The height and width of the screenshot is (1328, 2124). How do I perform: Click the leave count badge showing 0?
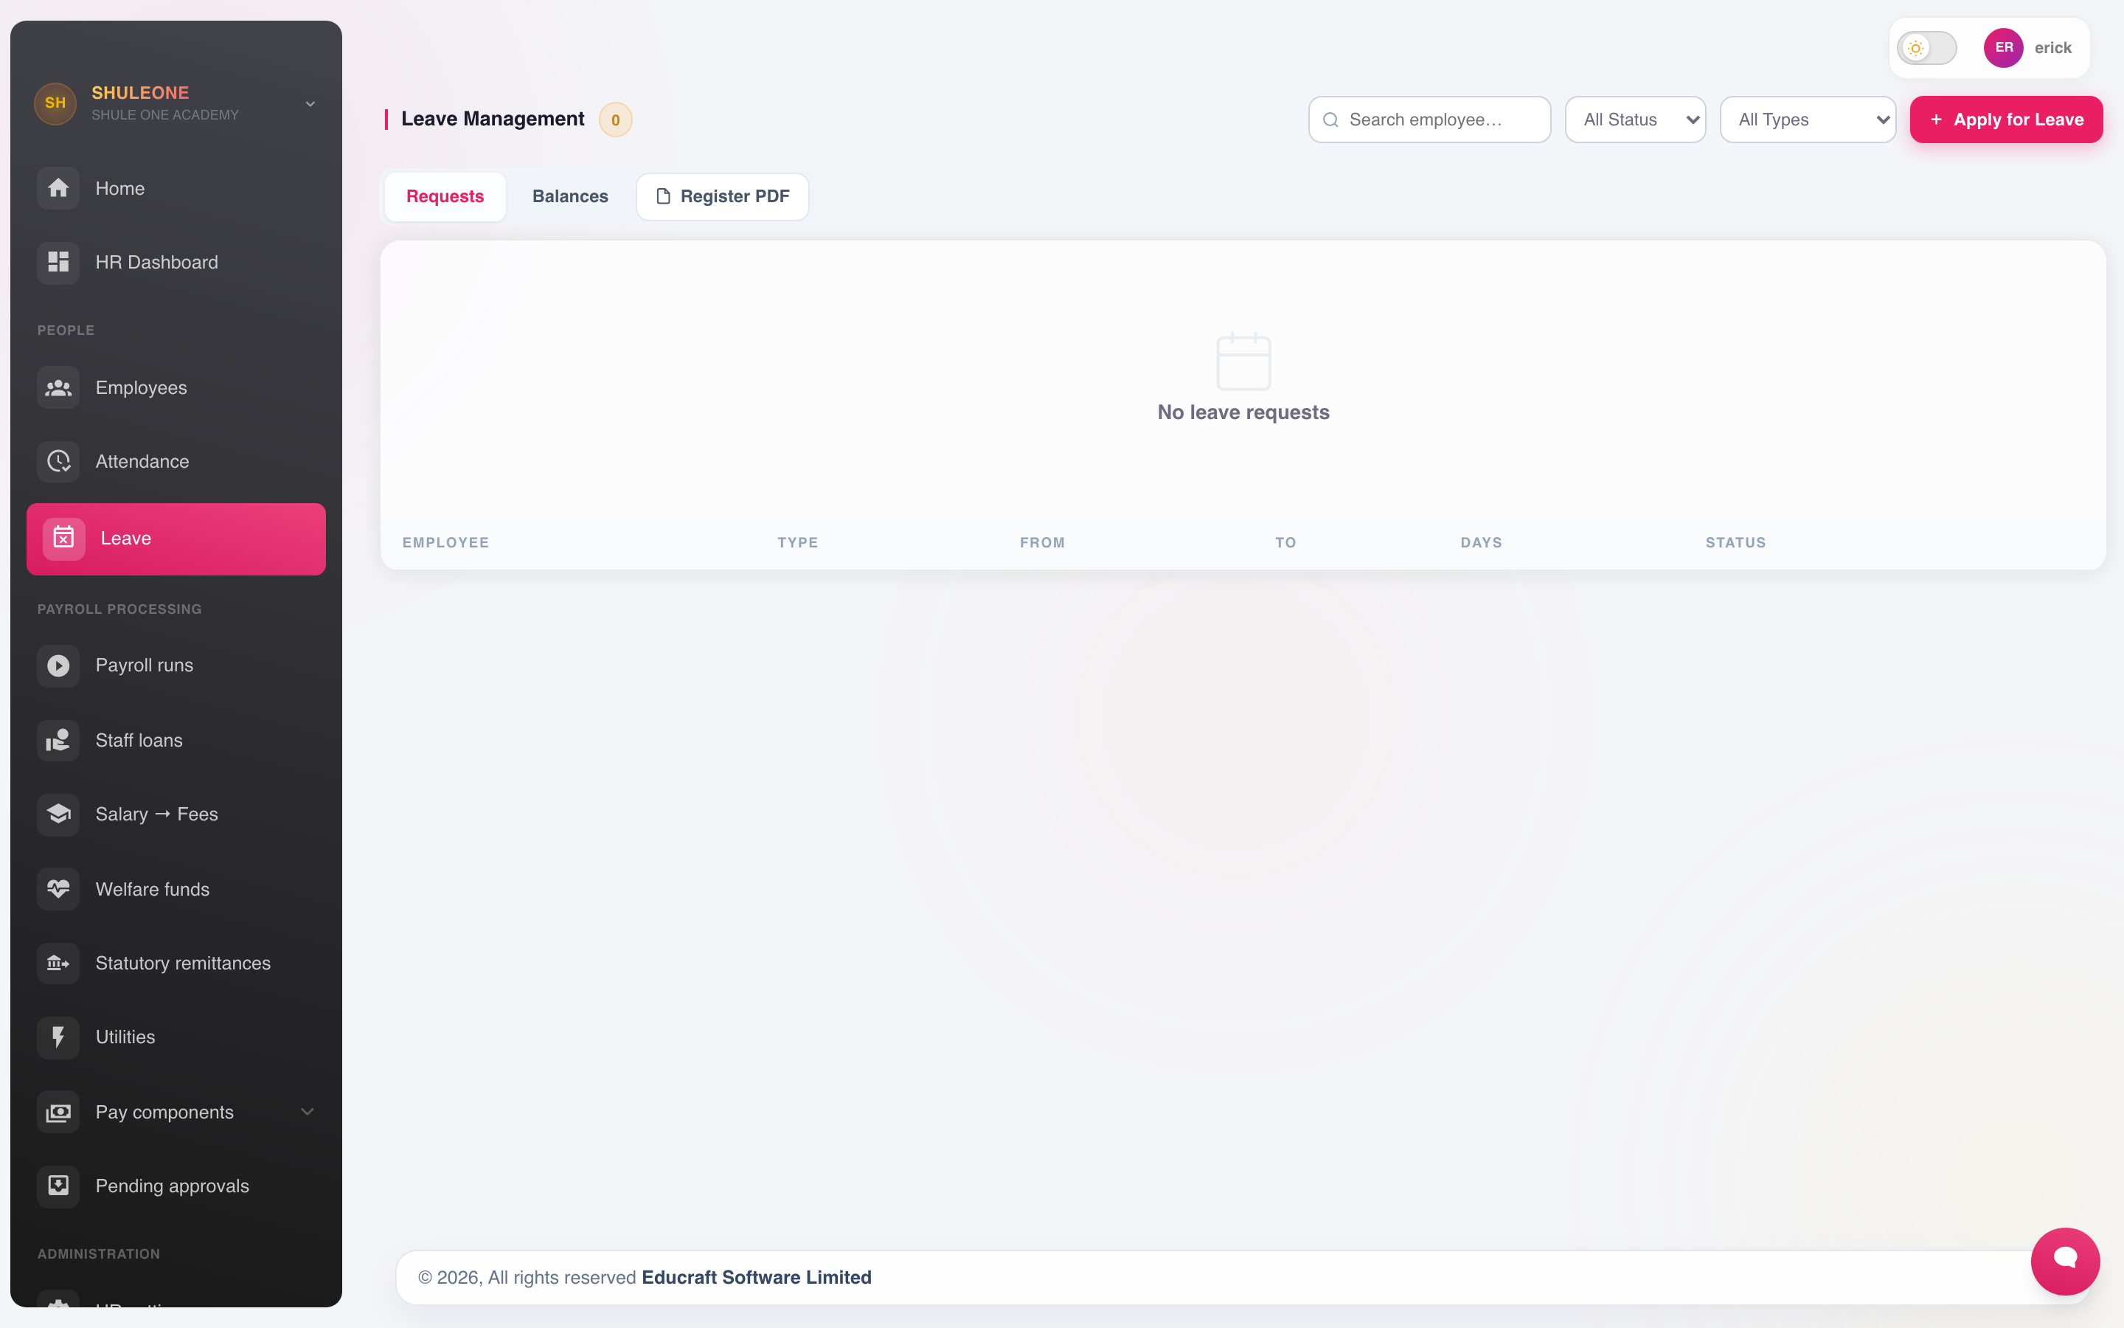coord(615,120)
